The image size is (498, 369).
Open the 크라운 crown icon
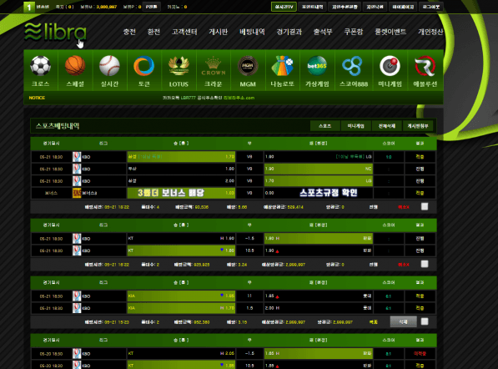(x=213, y=71)
